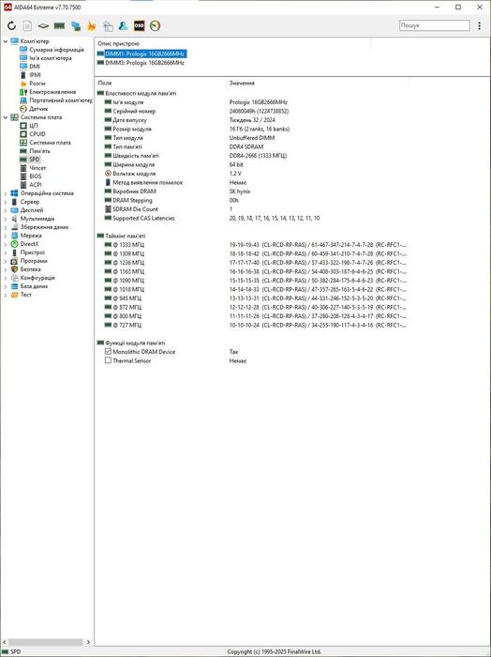This screenshot has width=491, height=657.
Task: Toggle the Monolithic DRAM Device checkbox
Action: (108, 352)
